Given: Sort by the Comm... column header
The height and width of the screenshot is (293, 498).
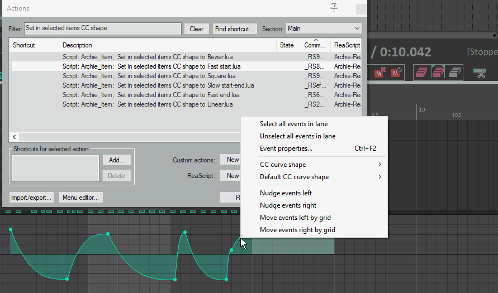Looking at the screenshot, I should [x=316, y=45].
